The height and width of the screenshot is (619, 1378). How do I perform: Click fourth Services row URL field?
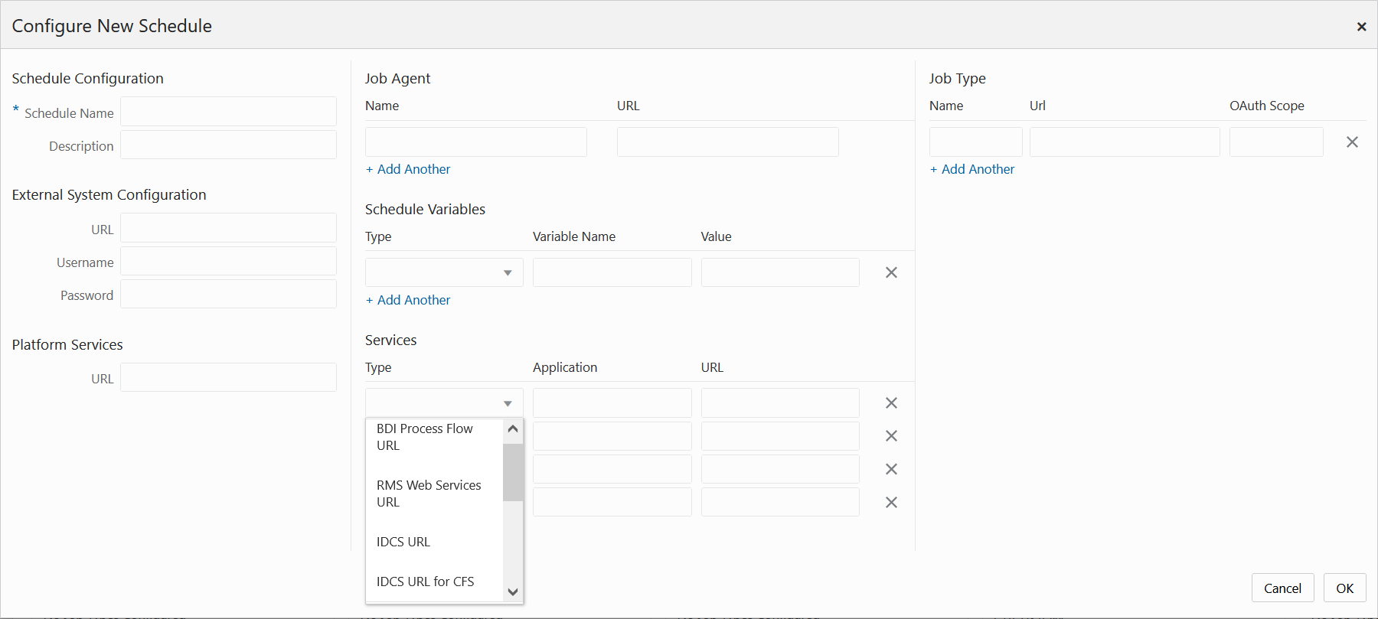point(780,502)
